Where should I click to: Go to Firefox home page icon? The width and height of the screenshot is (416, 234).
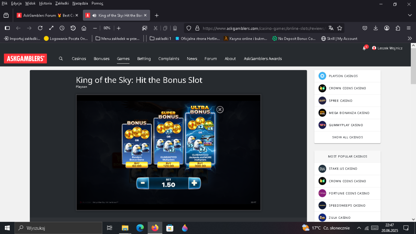click(x=84, y=28)
